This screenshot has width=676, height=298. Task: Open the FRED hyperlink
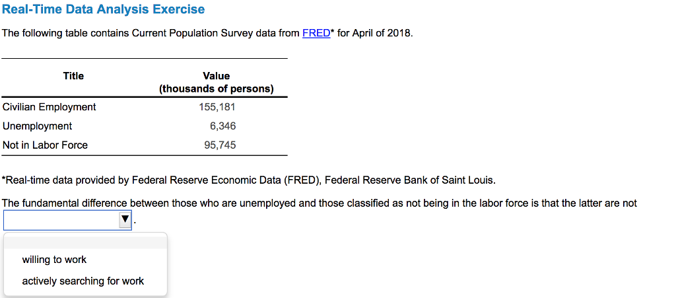[x=316, y=33]
